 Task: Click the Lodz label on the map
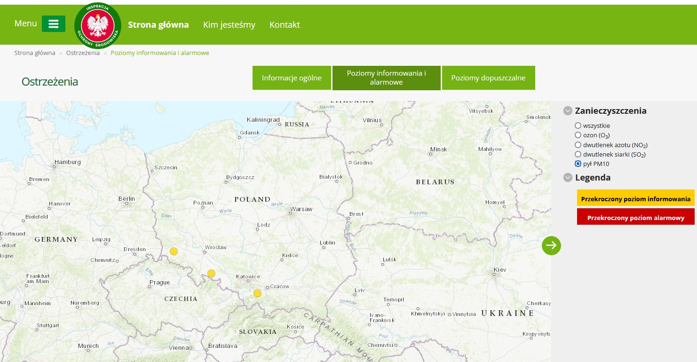tap(264, 225)
